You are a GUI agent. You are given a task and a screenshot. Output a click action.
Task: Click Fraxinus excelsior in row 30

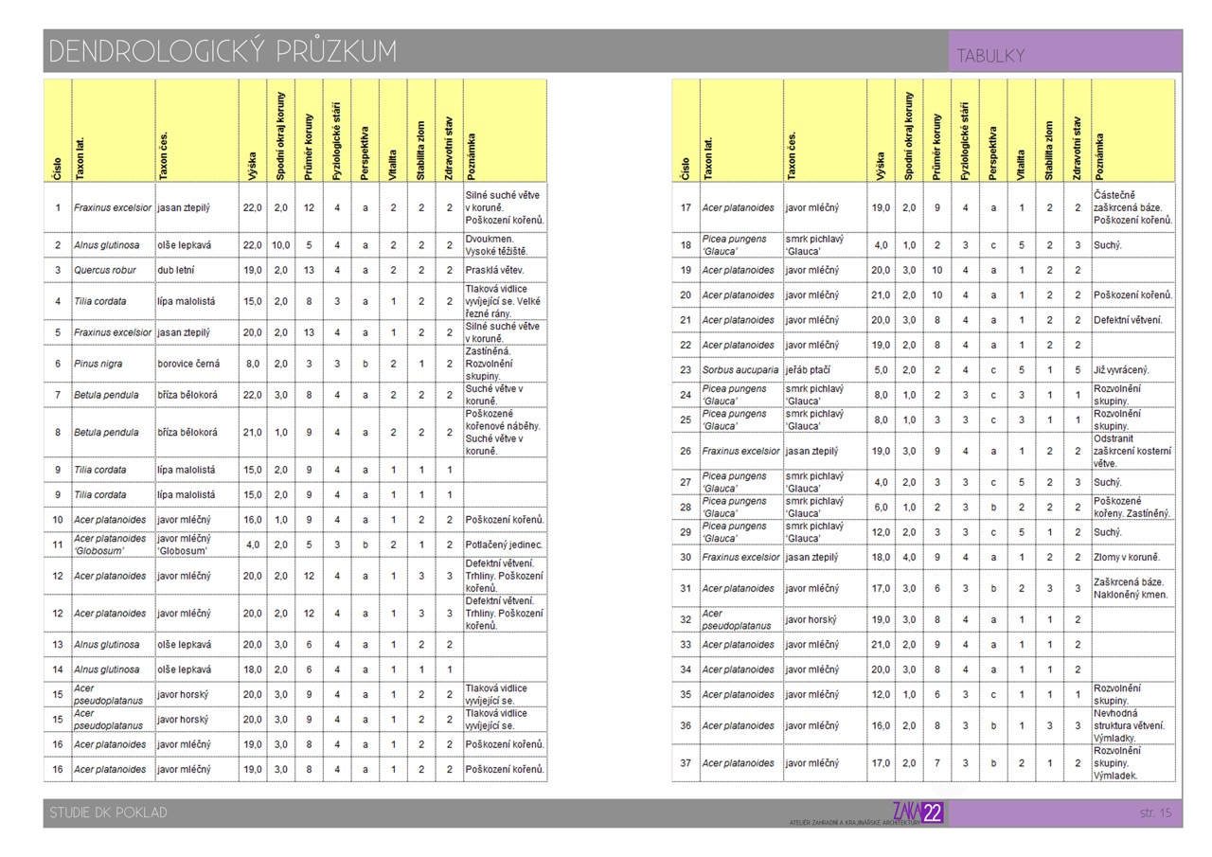point(741,557)
